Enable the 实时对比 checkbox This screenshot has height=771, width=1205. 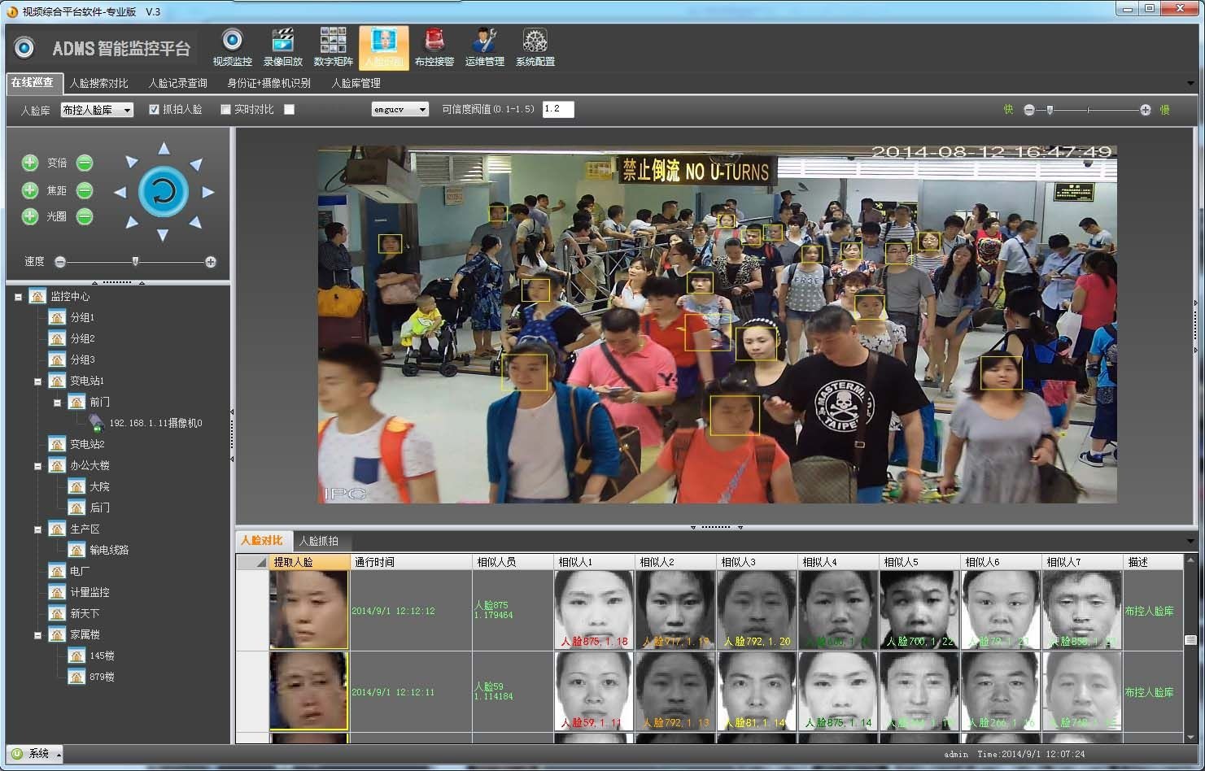(225, 109)
